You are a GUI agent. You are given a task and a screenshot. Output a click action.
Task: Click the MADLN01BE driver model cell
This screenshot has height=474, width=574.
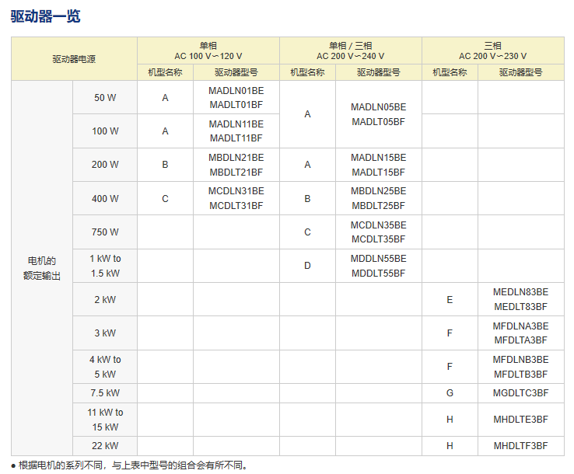coord(236,98)
